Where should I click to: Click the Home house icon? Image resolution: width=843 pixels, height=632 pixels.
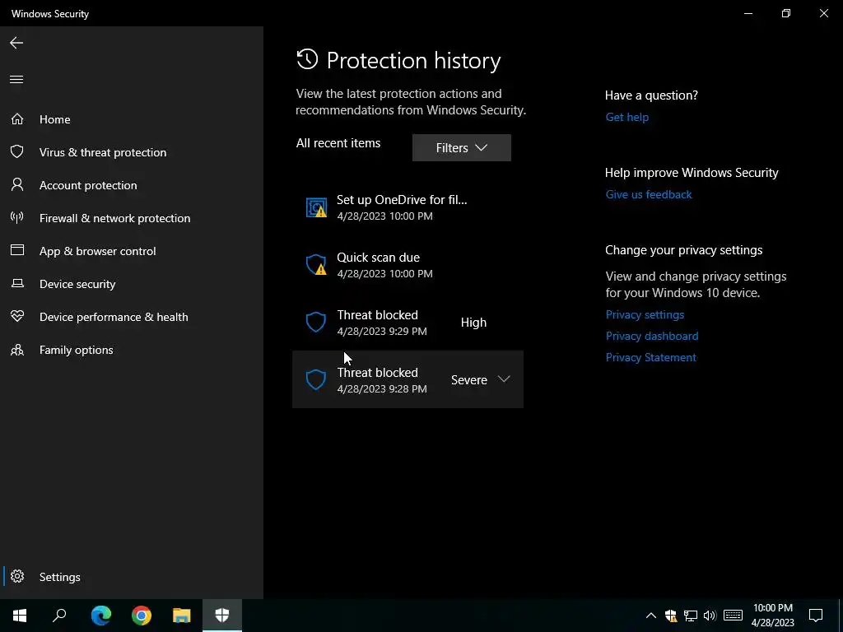(17, 118)
